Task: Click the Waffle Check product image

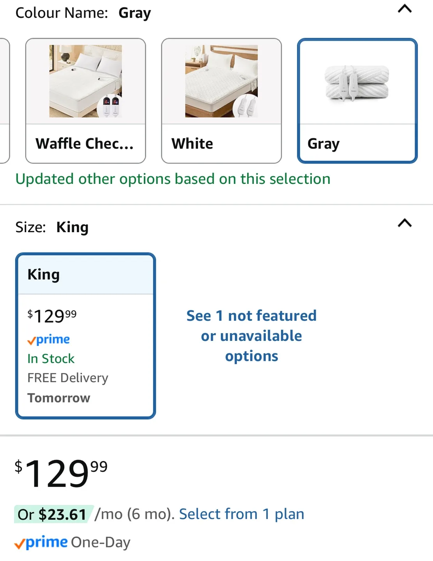Action: pos(85,81)
